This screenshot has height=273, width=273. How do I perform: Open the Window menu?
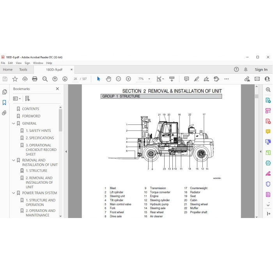(38, 63)
